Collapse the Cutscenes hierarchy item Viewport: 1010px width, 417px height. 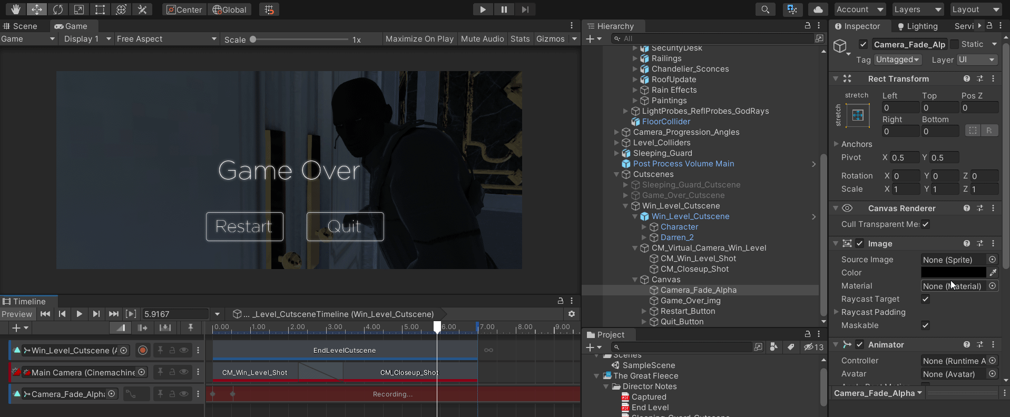coord(616,174)
